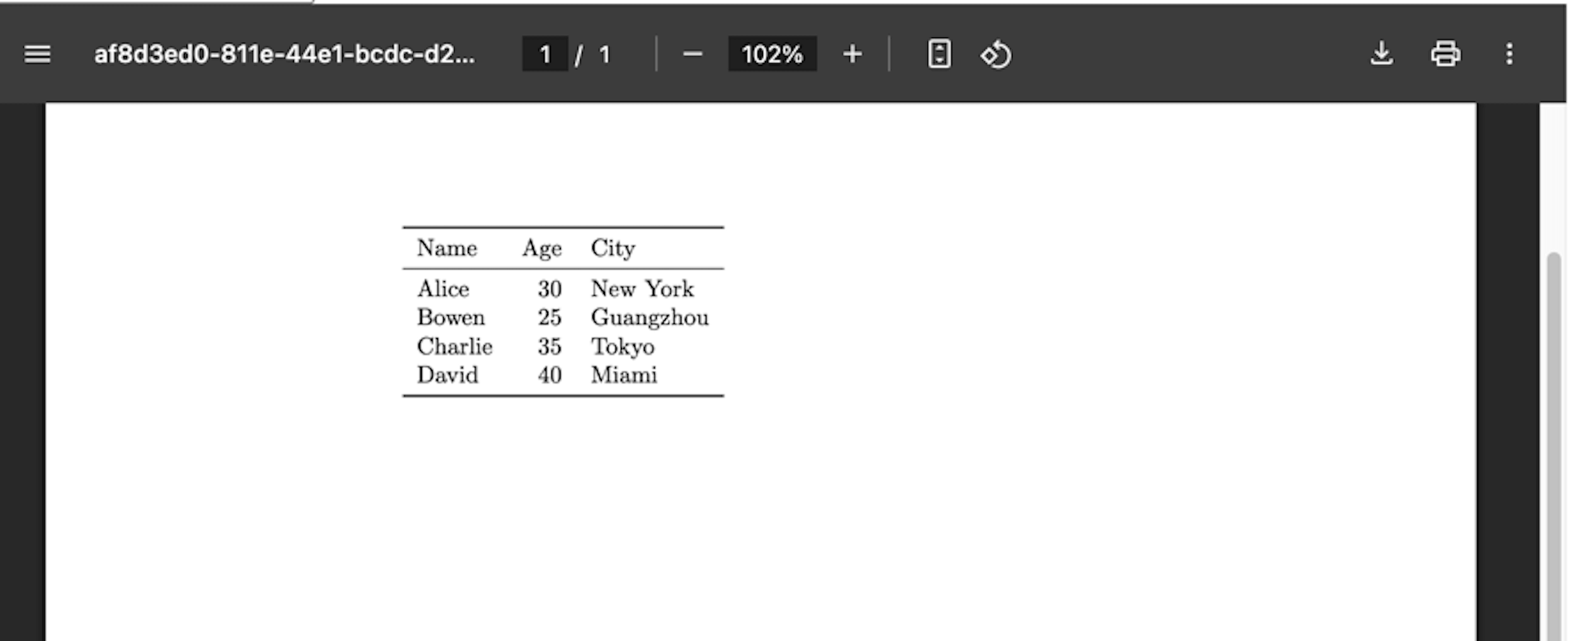The width and height of the screenshot is (1574, 641).
Task: Click the Age column header in the table
Action: pyautogui.click(x=542, y=248)
